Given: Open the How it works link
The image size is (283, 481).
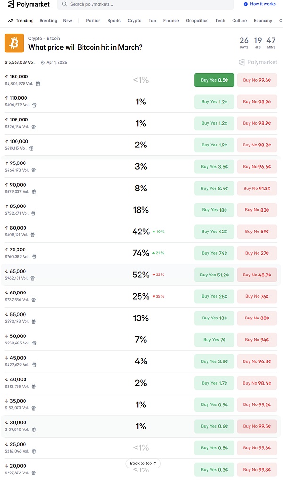Looking at the screenshot, I should point(263,4).
